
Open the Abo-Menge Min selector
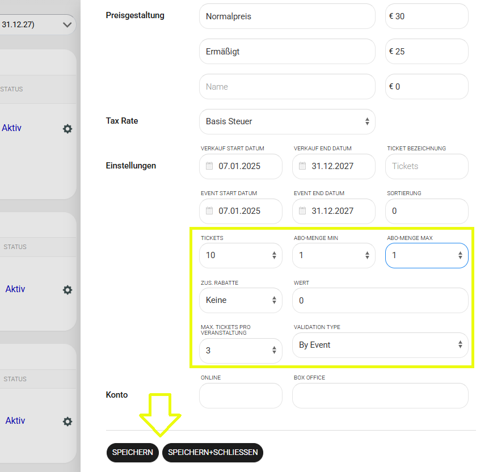coord(334,255)
